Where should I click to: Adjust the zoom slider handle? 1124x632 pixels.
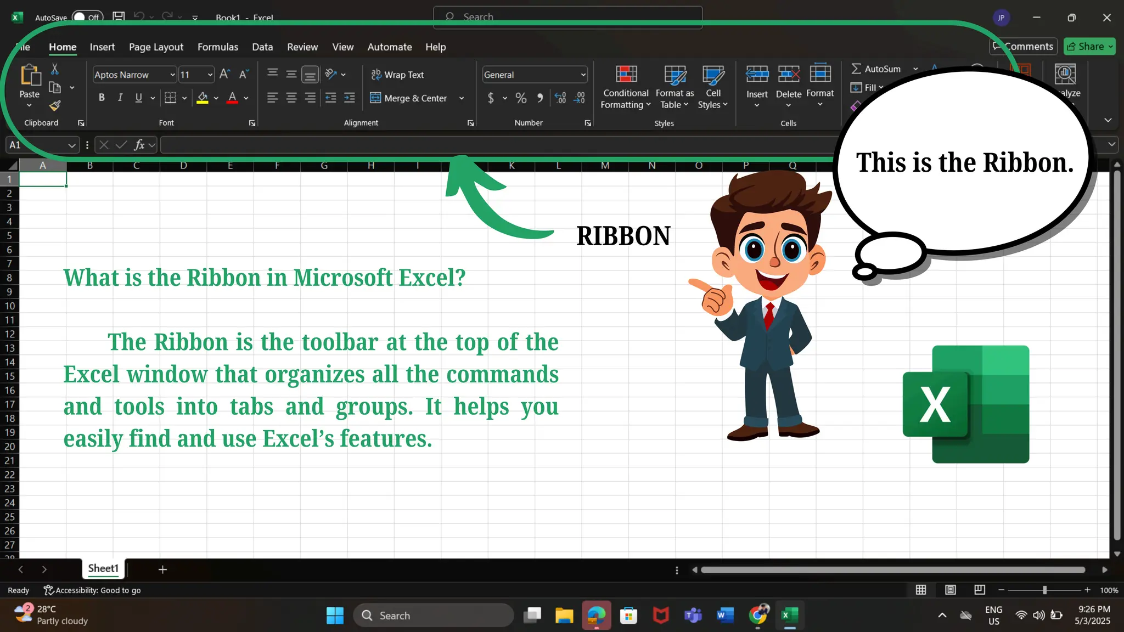1044,590
